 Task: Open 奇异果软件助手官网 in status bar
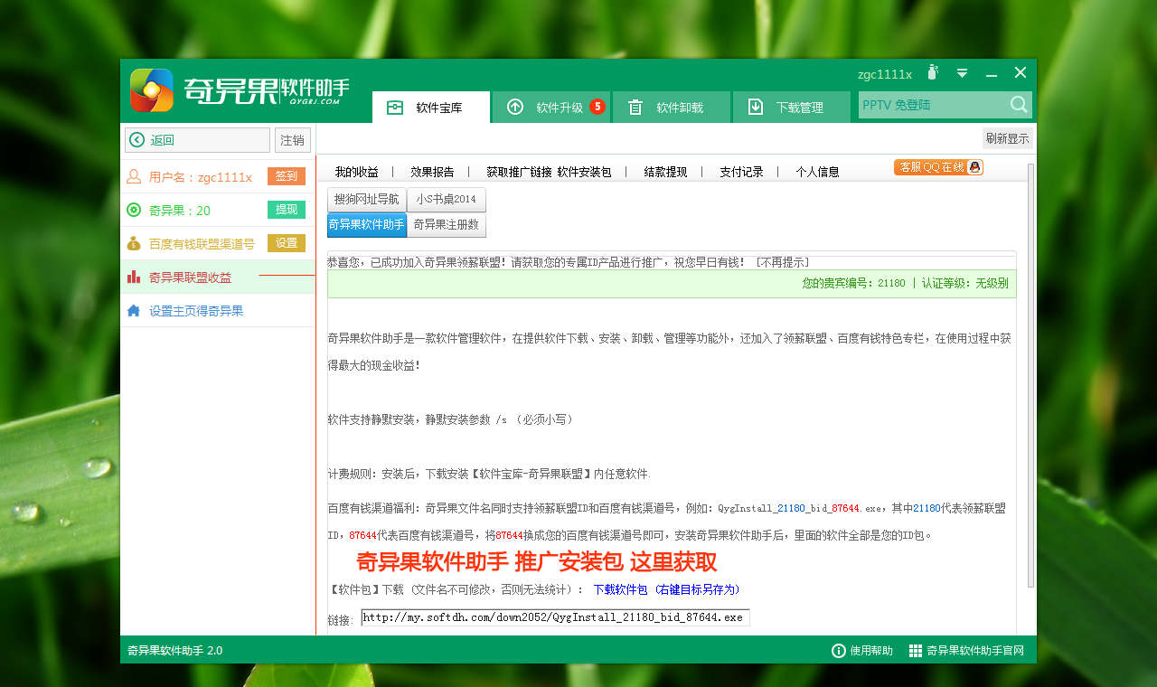pyautogui.click(x=966, y=651)
